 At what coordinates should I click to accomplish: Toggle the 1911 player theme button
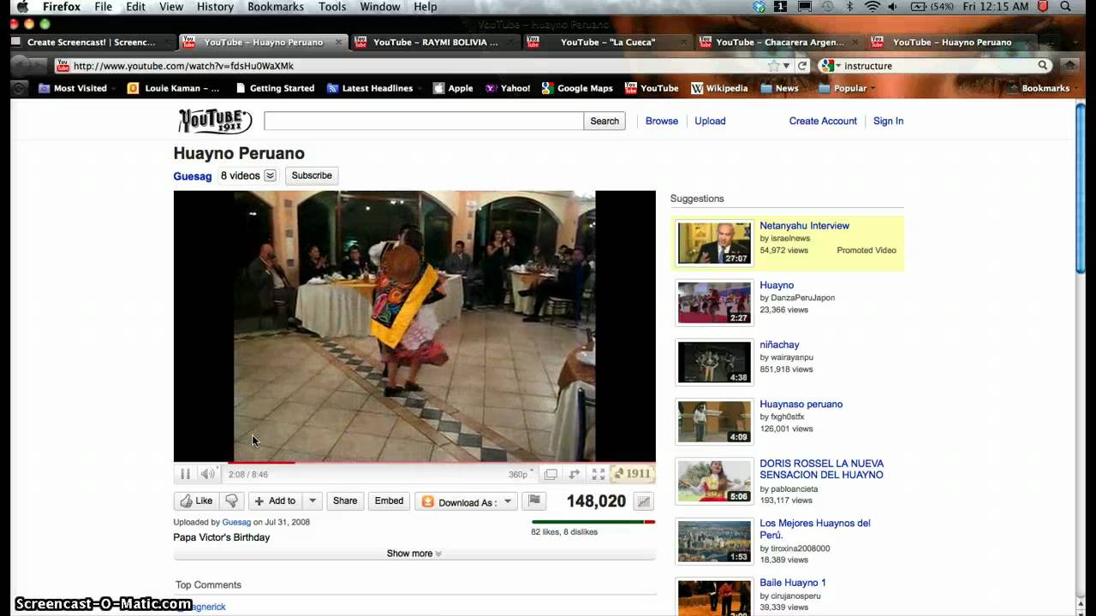click(632, 474)
